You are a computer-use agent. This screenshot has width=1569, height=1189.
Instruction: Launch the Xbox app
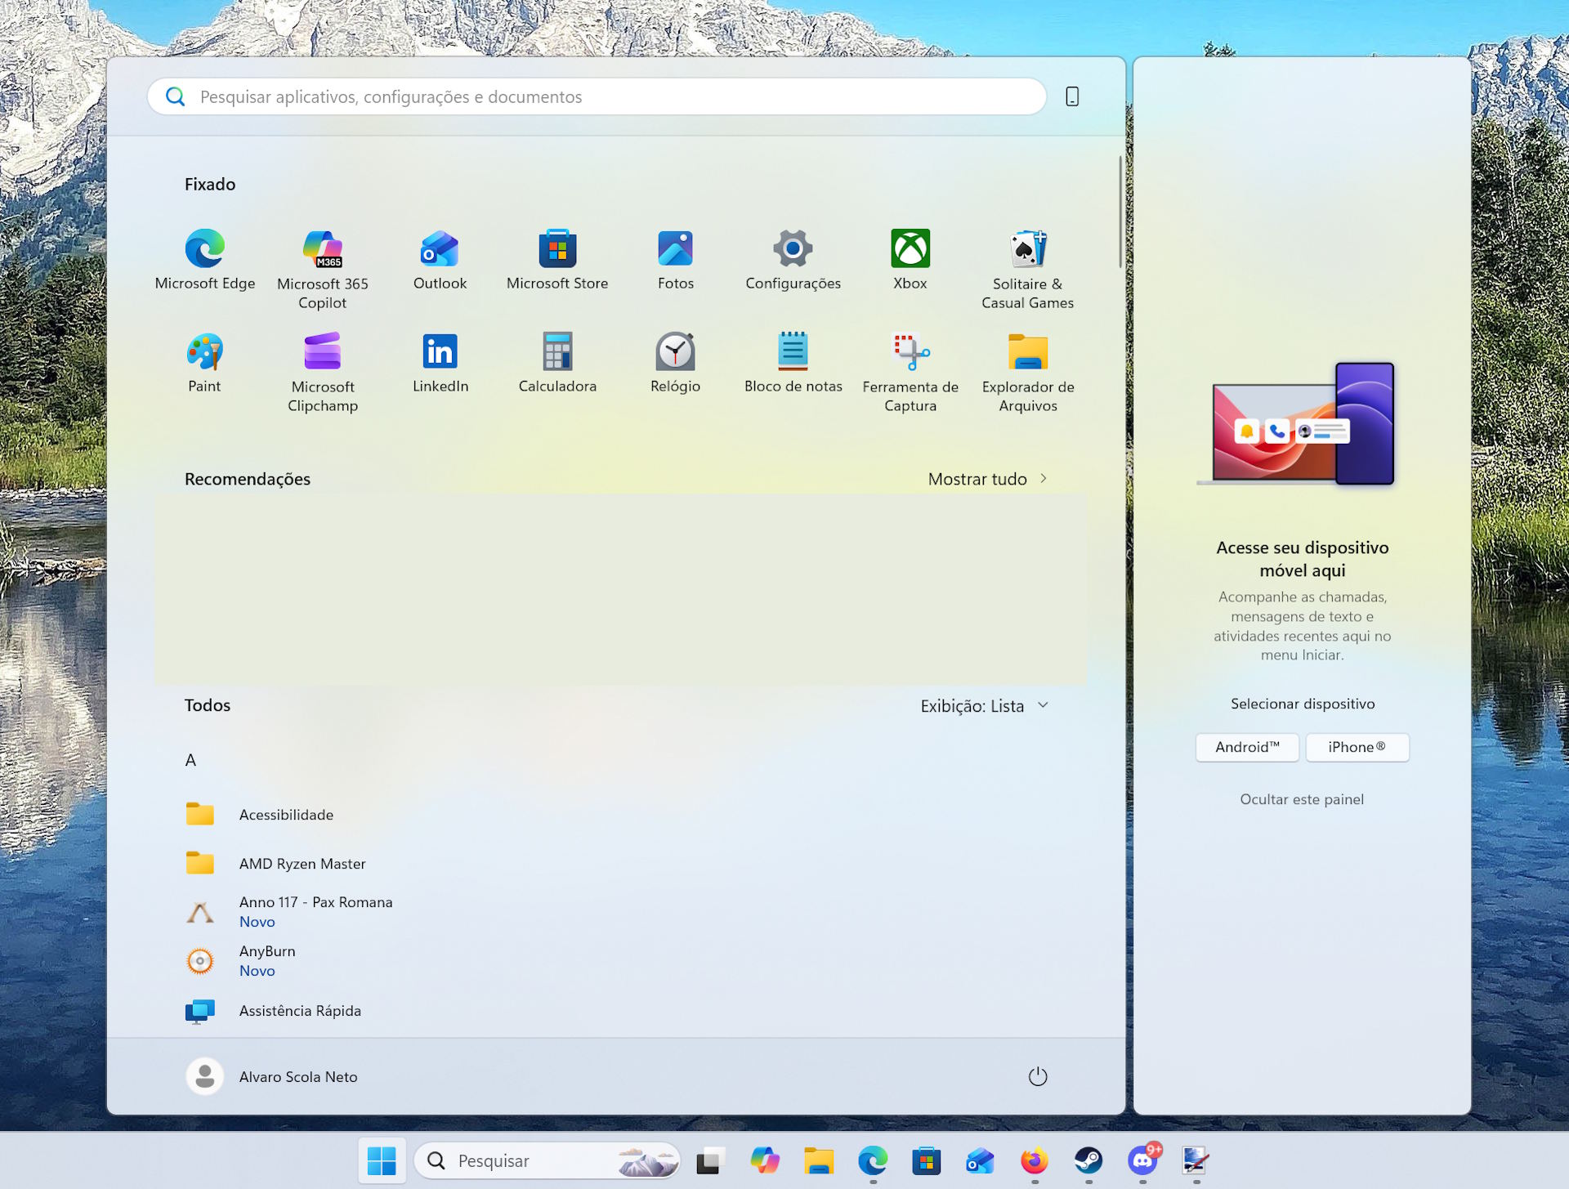(x=910, y=260)
